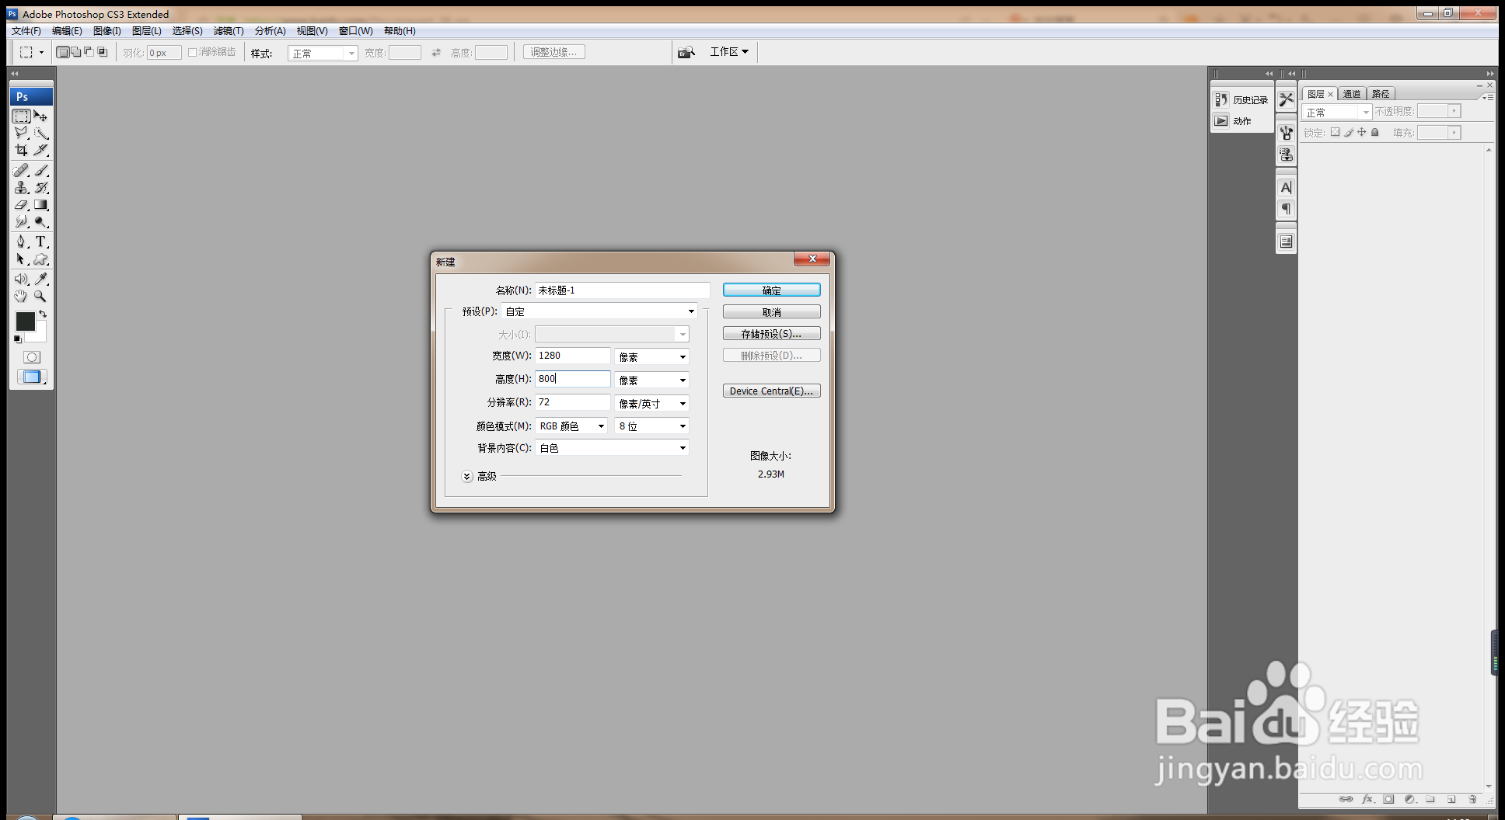Open the Brushes panel icon
The height and width of the screenshot is (820, 1505).
point(1287,133)
